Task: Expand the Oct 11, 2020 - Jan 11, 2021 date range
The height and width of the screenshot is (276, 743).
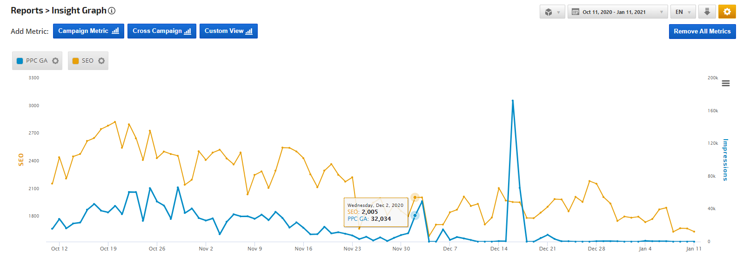Action: (x=617, y=12)
